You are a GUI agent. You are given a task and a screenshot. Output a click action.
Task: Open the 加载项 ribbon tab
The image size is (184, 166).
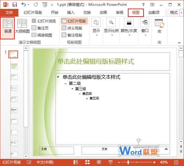click(x=154, y=13)
